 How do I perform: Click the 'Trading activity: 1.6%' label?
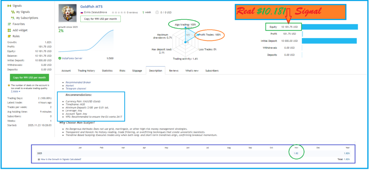(185, 59)
